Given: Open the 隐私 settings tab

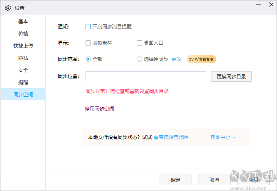Looking at the screenshot, I should 23,58.
